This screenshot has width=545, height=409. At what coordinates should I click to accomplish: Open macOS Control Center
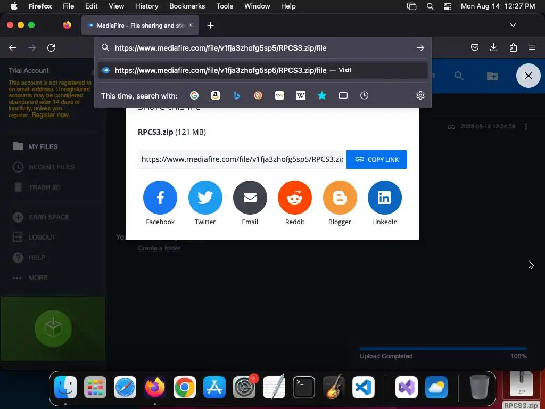click(x=448, y=6)
